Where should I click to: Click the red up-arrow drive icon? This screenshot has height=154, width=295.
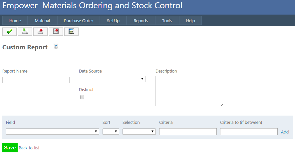coord(40,31)
